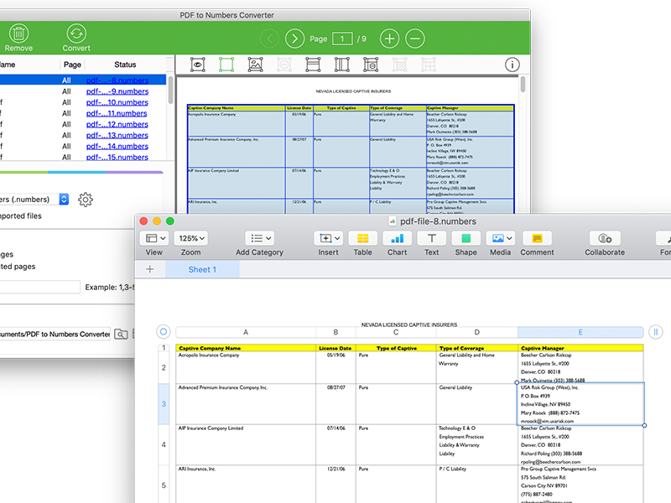Click the 'Captive Company Name' header cell in Numbers
The width and height of the screenshot is (671, 503).
tap(246, 348)
